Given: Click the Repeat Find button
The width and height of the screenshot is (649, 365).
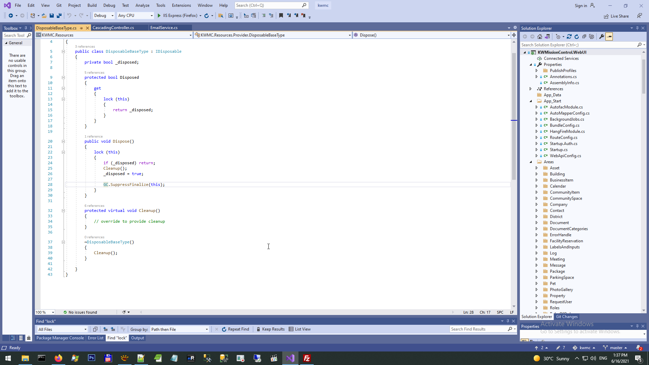Looking at the screenshot, I should (x=235, y=329).
